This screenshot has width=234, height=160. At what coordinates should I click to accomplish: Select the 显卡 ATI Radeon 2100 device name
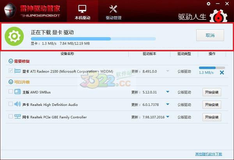(68, 71)
